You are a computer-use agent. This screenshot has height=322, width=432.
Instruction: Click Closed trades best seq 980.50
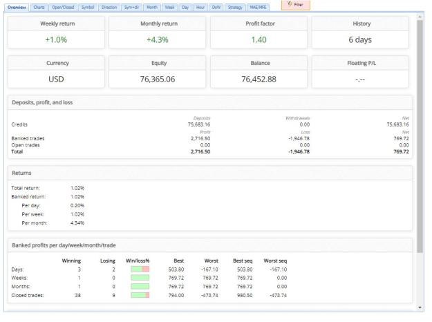(245, 296)
